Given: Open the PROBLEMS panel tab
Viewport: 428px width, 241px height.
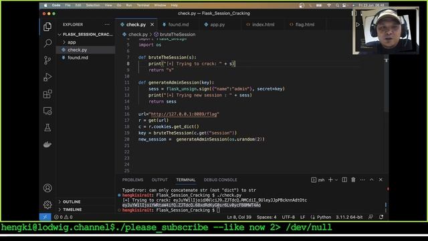Looking at the screenshot, I should (x=132, y=180).
